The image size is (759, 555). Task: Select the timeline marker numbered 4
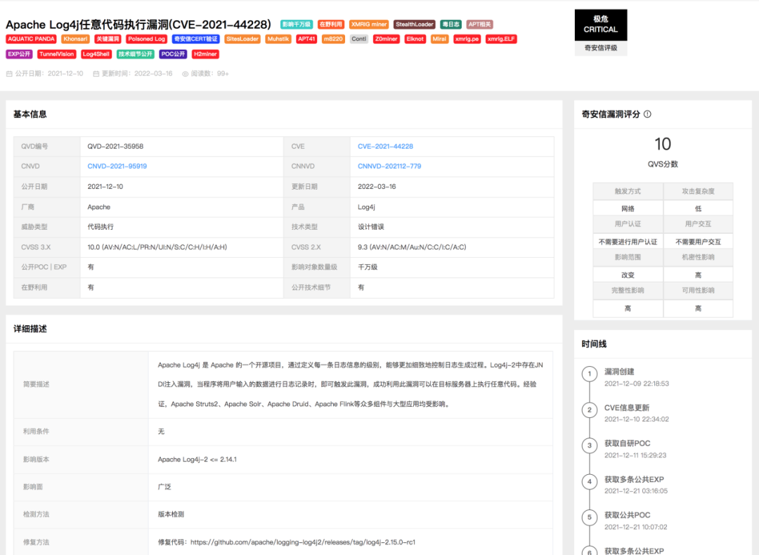pyautogui.click(x=589, y=481)
